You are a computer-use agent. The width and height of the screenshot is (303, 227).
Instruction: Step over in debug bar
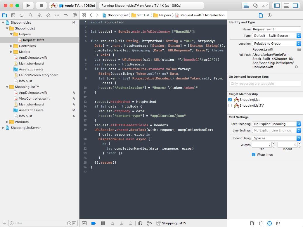[112, 223]
